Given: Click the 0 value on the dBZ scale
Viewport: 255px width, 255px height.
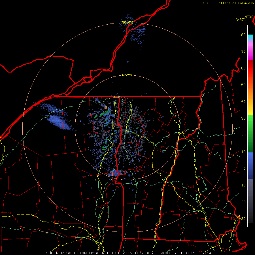Looking at the screenshot, I should (x=245, y=169).
